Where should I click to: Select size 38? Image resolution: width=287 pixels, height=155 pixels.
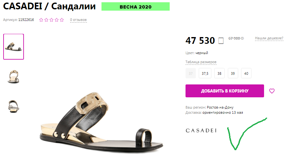tap(219, 73)
